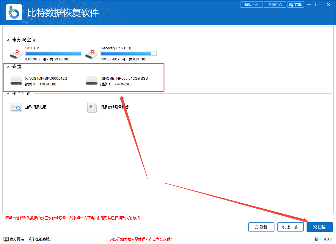Click the 在线客服 link text
Image resolution: width=336 pixels, height=244 pixels.
click(43, 239)
